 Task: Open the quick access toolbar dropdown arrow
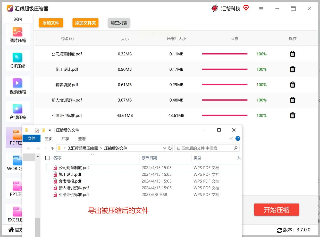click(50, 130)
